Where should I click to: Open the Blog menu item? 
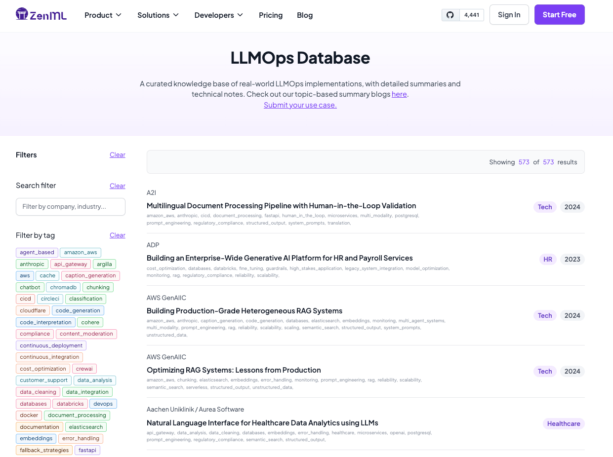click(305, 15)
